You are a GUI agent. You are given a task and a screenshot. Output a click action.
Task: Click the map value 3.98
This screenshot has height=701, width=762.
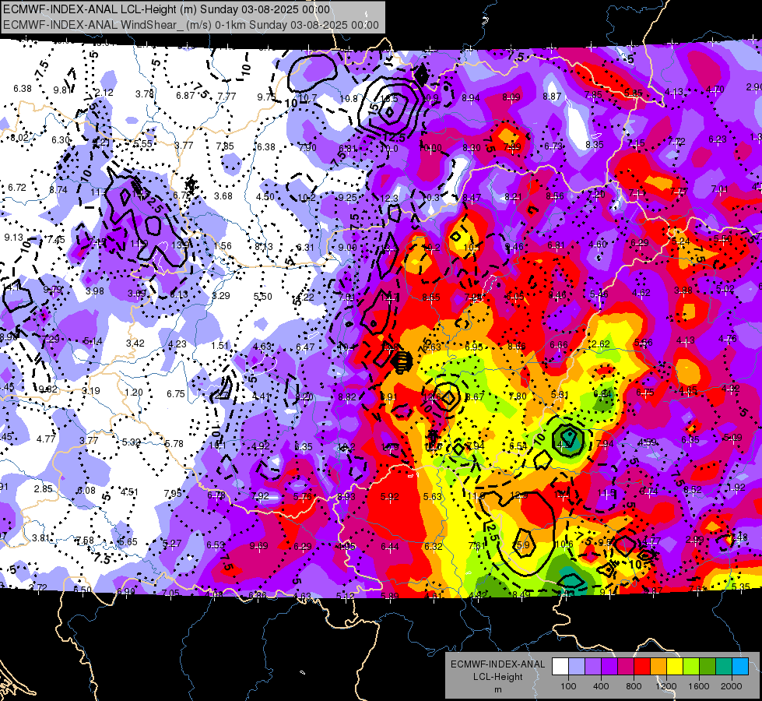click(x=95, y=291)
